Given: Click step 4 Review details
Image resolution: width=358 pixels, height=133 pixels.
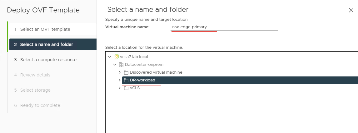Looking at the screenshot, I should click(x=35, y=75).
